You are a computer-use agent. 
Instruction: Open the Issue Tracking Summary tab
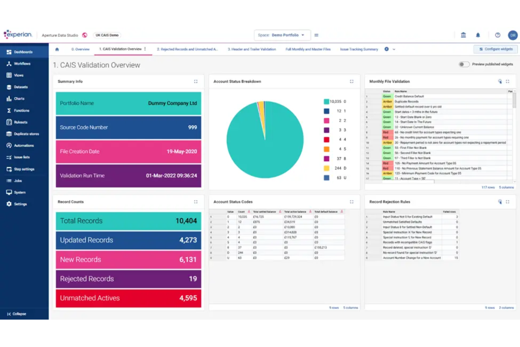click(x=359, y=49)
